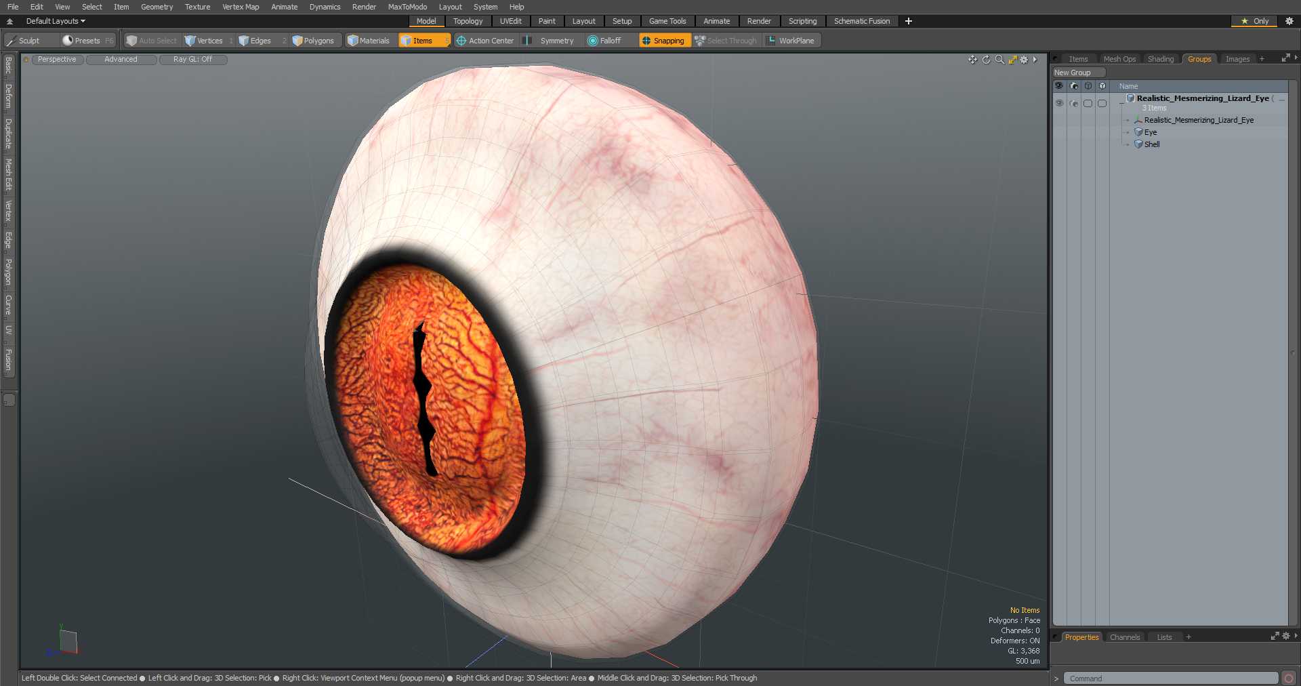
Task: Open the Deform sidebar tab
Action: [x=8, y=96]
